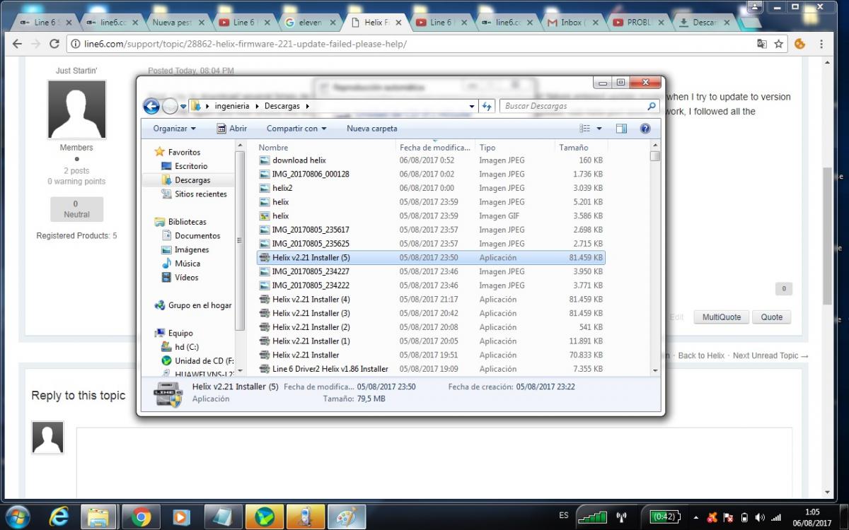Switch to the Inbox Gmail tab
This screenshot has height=530, width=849.
572,23
